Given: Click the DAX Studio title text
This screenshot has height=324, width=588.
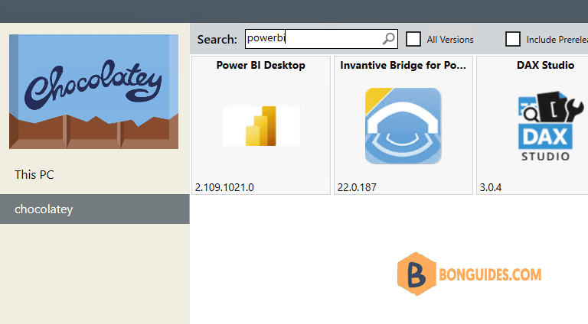Looking at the screenshot, I should 545,65.
